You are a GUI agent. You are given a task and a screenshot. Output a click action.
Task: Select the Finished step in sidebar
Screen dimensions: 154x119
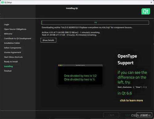pyautogui.click(x=8, y=71)
